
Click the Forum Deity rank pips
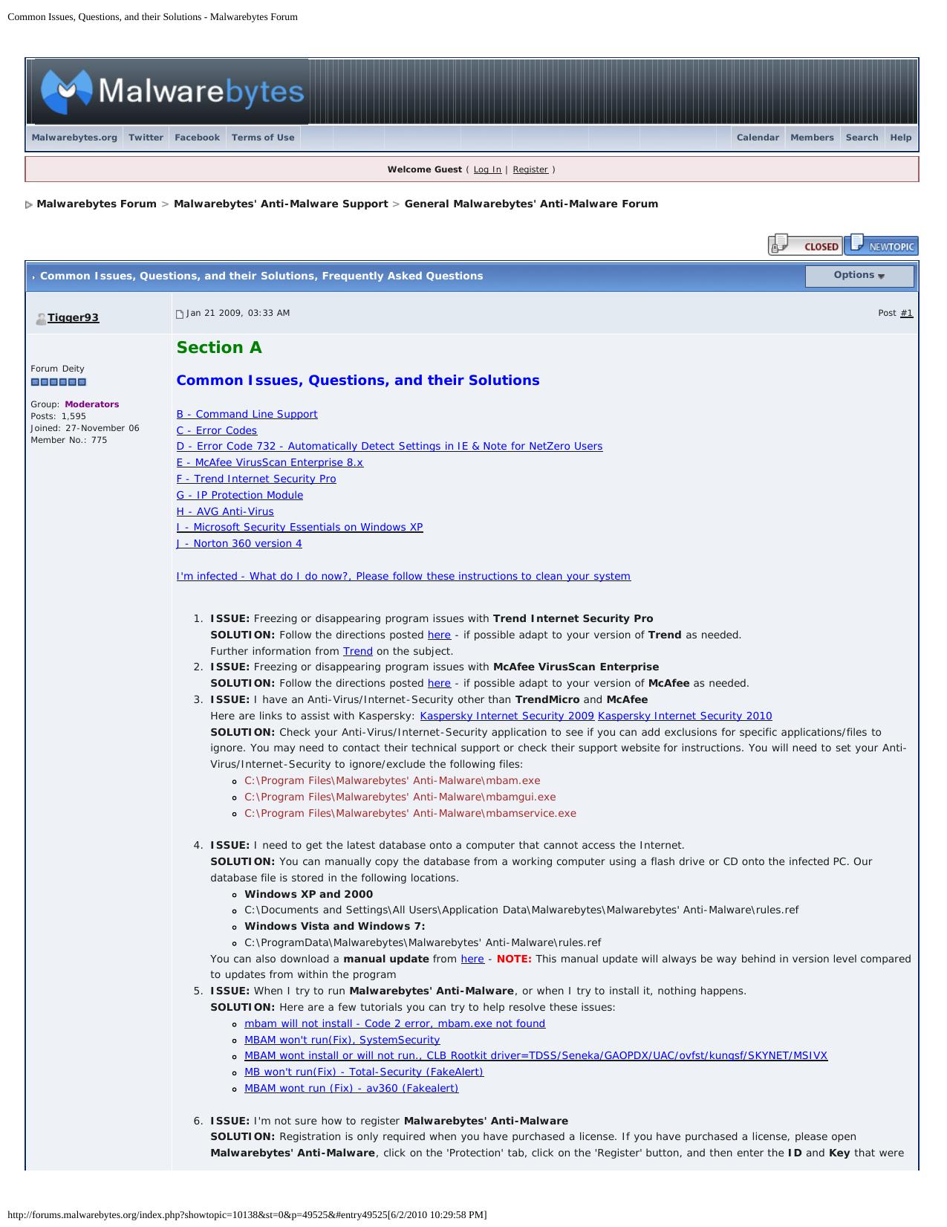(x=59, y=382)
